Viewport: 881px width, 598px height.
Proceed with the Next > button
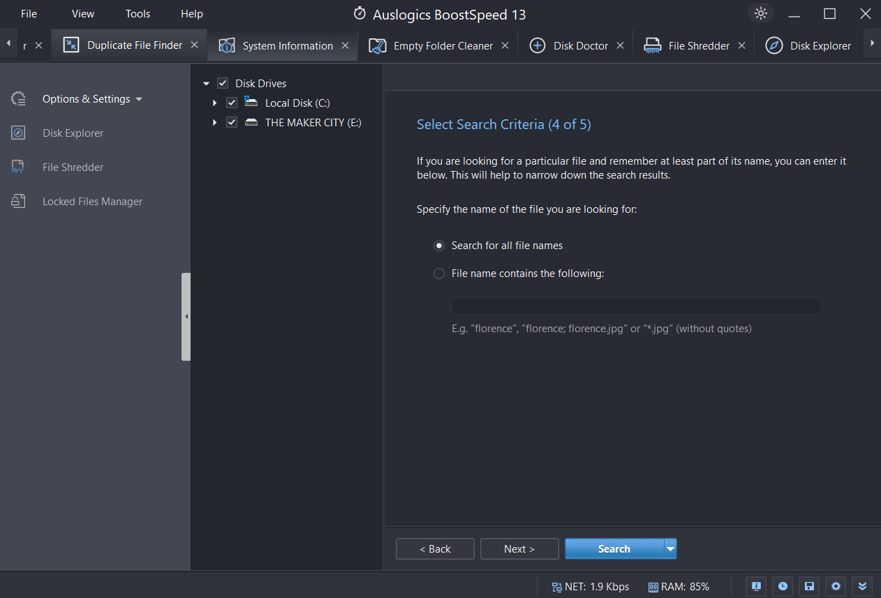coord(519,549)
